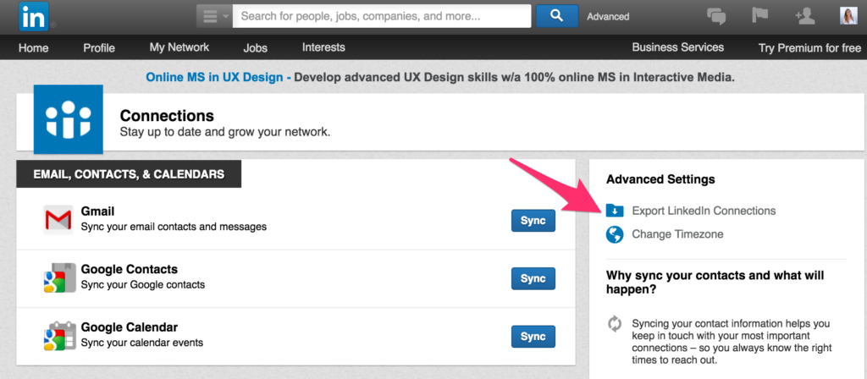Click the sync arrows icon
The height and width of the screenshot is (379, 867).
click(x=615, y=324)
